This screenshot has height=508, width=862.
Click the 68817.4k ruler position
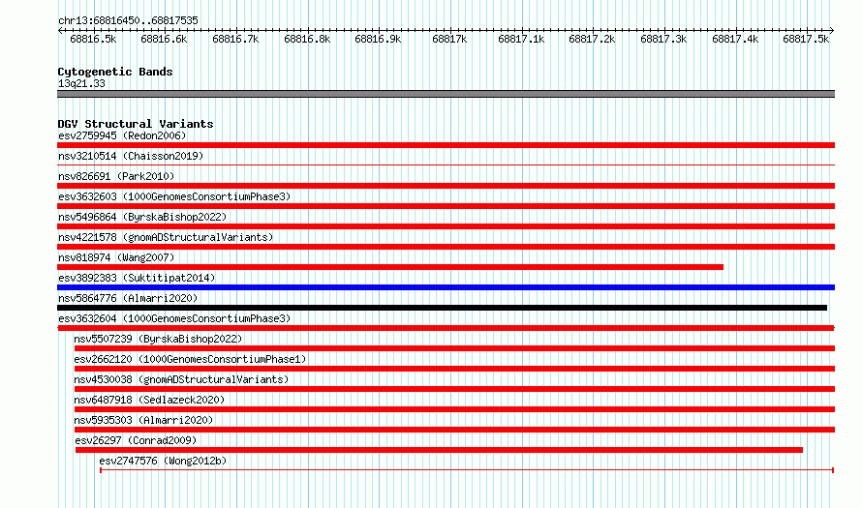pos(735,39)
